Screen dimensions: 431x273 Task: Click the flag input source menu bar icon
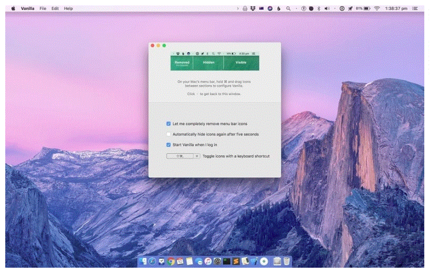point(261,9)
